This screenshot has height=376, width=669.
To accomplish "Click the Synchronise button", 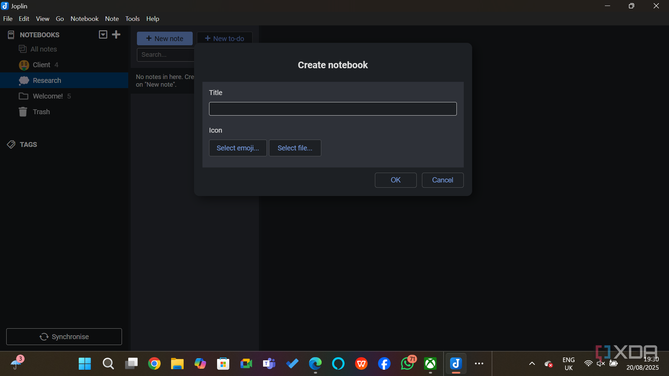I will point(64,337).
